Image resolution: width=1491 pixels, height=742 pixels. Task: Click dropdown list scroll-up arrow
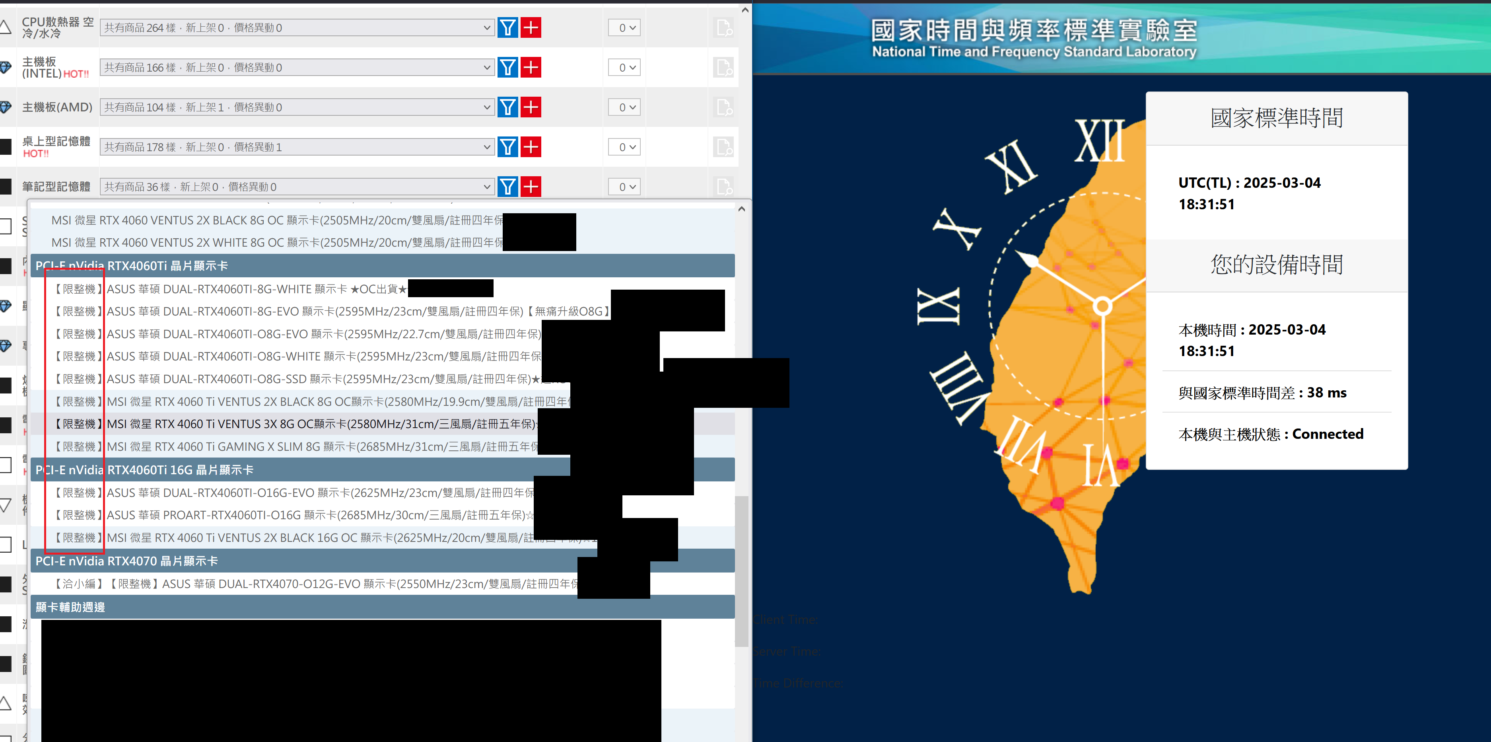coord(741,209)
